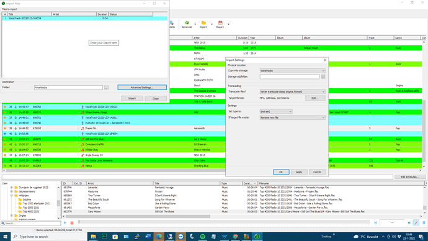Click the folder browse button next to Voicetracks
The height and width of the screenshot is (241, 428).
(106, 88)
